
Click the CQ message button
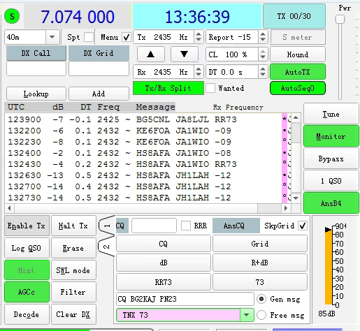coord(164,244)
